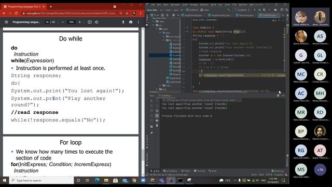Open the Chrome three-dot menu
This screenshot has height=187, width=332.
click(x=141, y=13)
